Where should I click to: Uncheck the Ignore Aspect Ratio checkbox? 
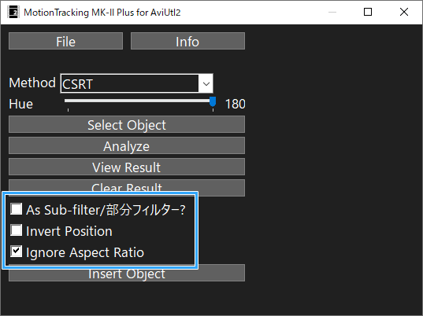click(17, 252)
